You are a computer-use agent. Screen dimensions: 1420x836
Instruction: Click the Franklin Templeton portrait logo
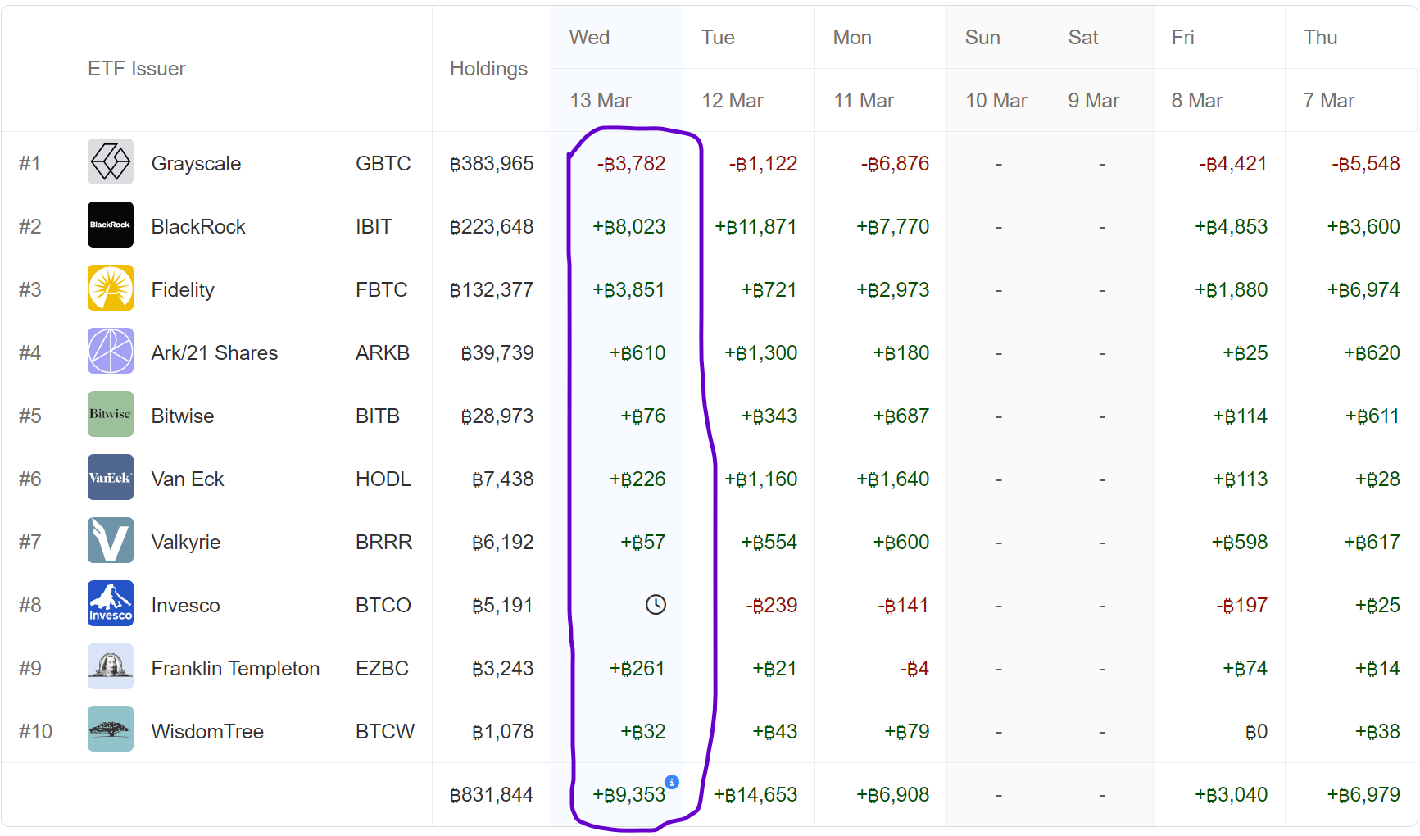click(x=111, y=666)
